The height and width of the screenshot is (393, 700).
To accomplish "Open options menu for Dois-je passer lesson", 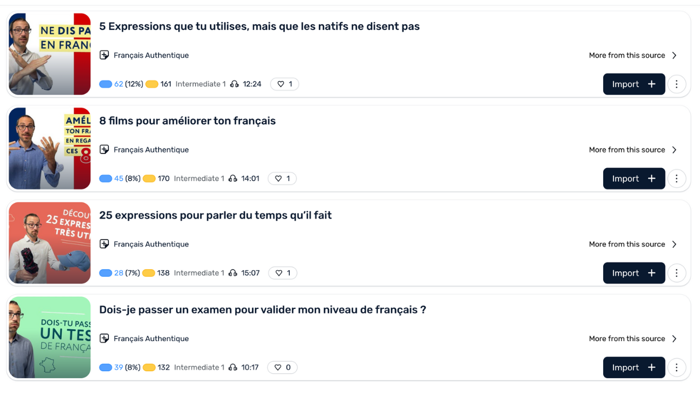I will click(x=676, y=367).
